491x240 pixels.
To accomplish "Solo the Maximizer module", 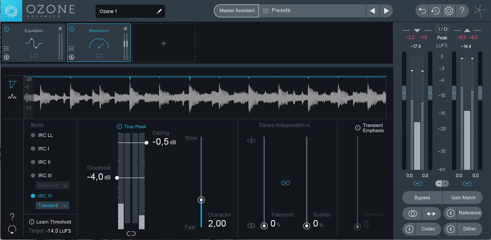I will coord(72,57).
